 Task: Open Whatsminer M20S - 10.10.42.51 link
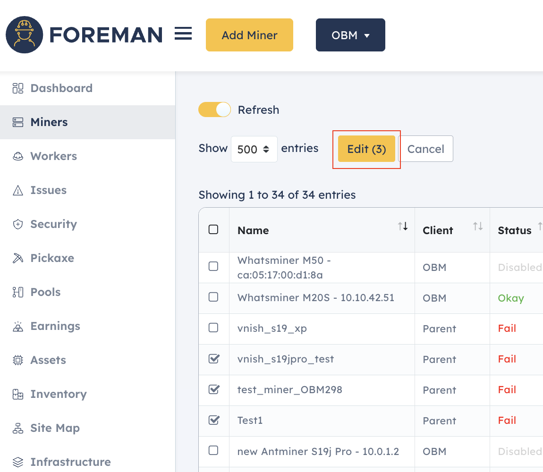(316, 298)
